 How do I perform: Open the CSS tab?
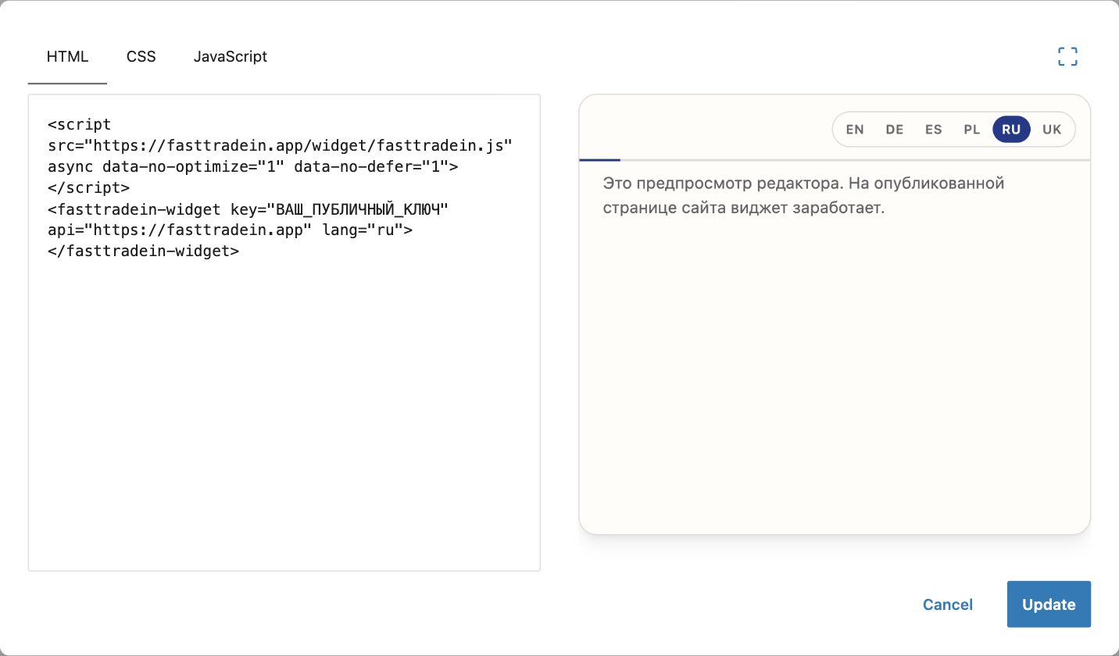coord(141,57)
